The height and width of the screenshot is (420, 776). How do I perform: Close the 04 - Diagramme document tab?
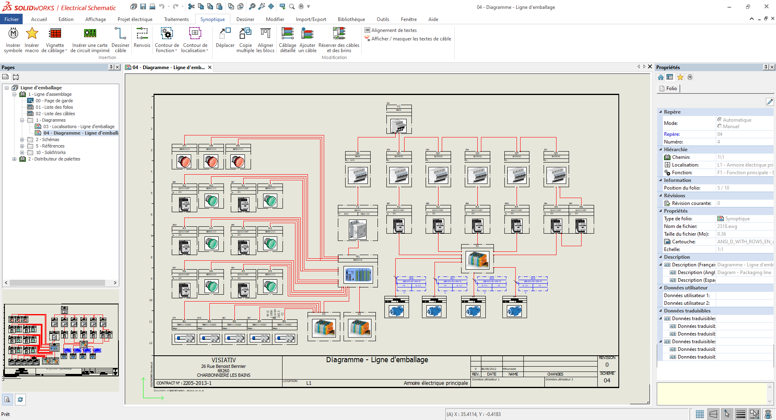(x=210, y=68)
